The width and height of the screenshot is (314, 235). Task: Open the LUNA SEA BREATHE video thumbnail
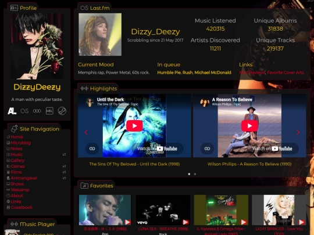pos(163,210)
